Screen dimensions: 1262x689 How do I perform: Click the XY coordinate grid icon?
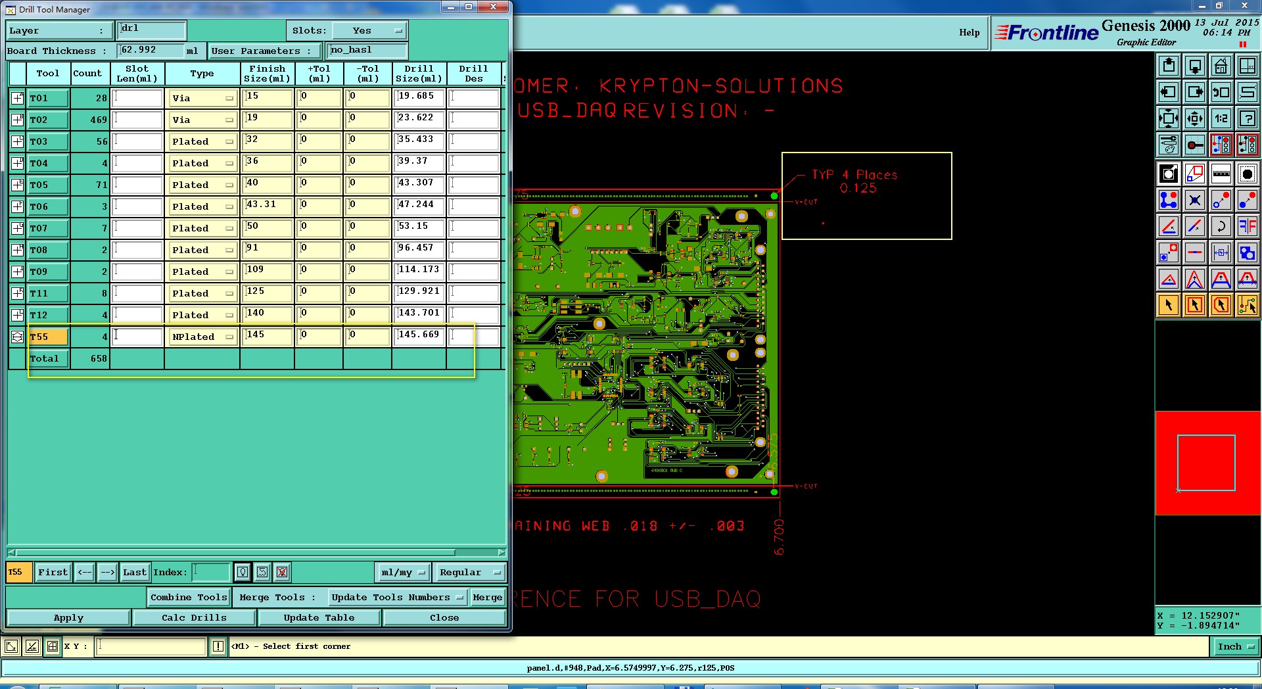click(x=1247, y=66)
